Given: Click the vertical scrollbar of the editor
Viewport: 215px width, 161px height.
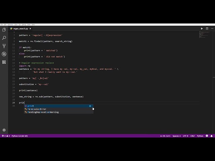Looking at the screenshot, I should coord(214,82).
